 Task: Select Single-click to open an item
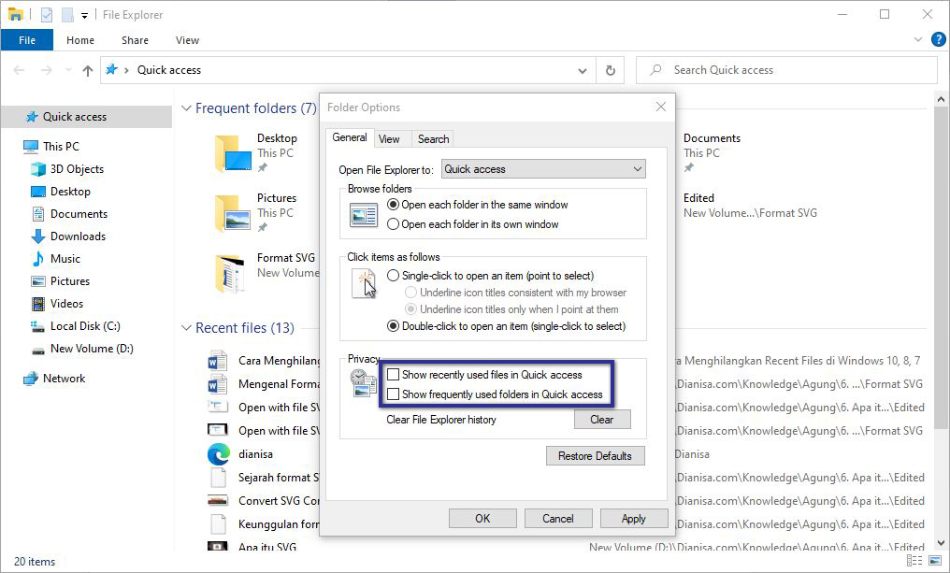pos(392,275)
